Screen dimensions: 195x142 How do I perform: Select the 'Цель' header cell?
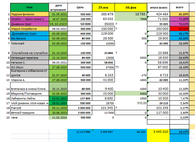[x=80, y=7]
